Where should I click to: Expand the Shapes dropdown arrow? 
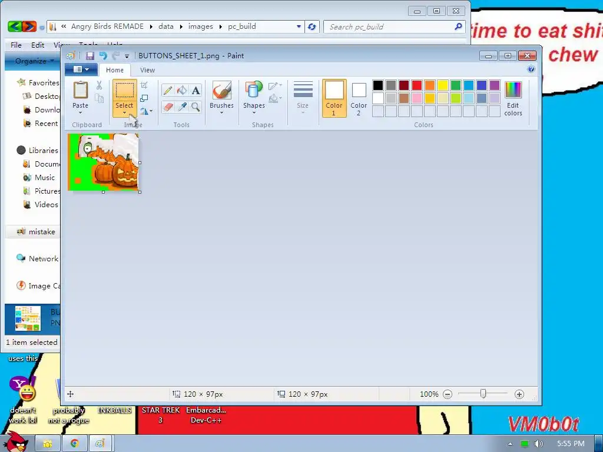[254, 112]
